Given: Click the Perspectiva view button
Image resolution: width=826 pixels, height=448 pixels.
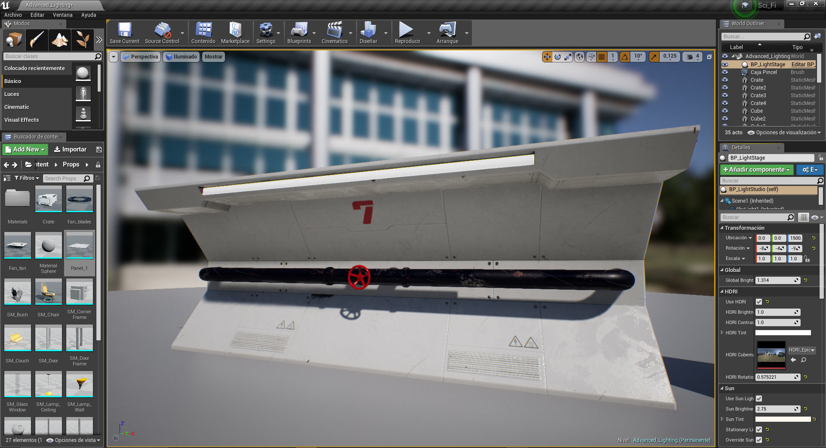Looking at the screenshot, I should (x=141, y=57).
